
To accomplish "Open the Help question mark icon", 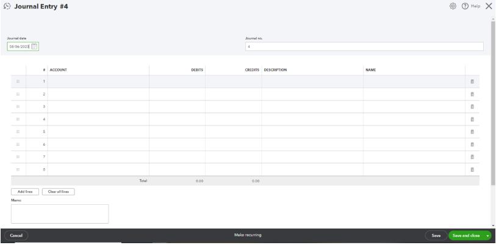I will [x=465, y=6].
